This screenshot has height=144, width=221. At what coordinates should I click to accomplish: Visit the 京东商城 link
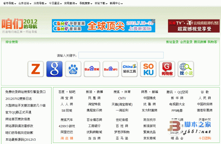click(x=150, y=138)
